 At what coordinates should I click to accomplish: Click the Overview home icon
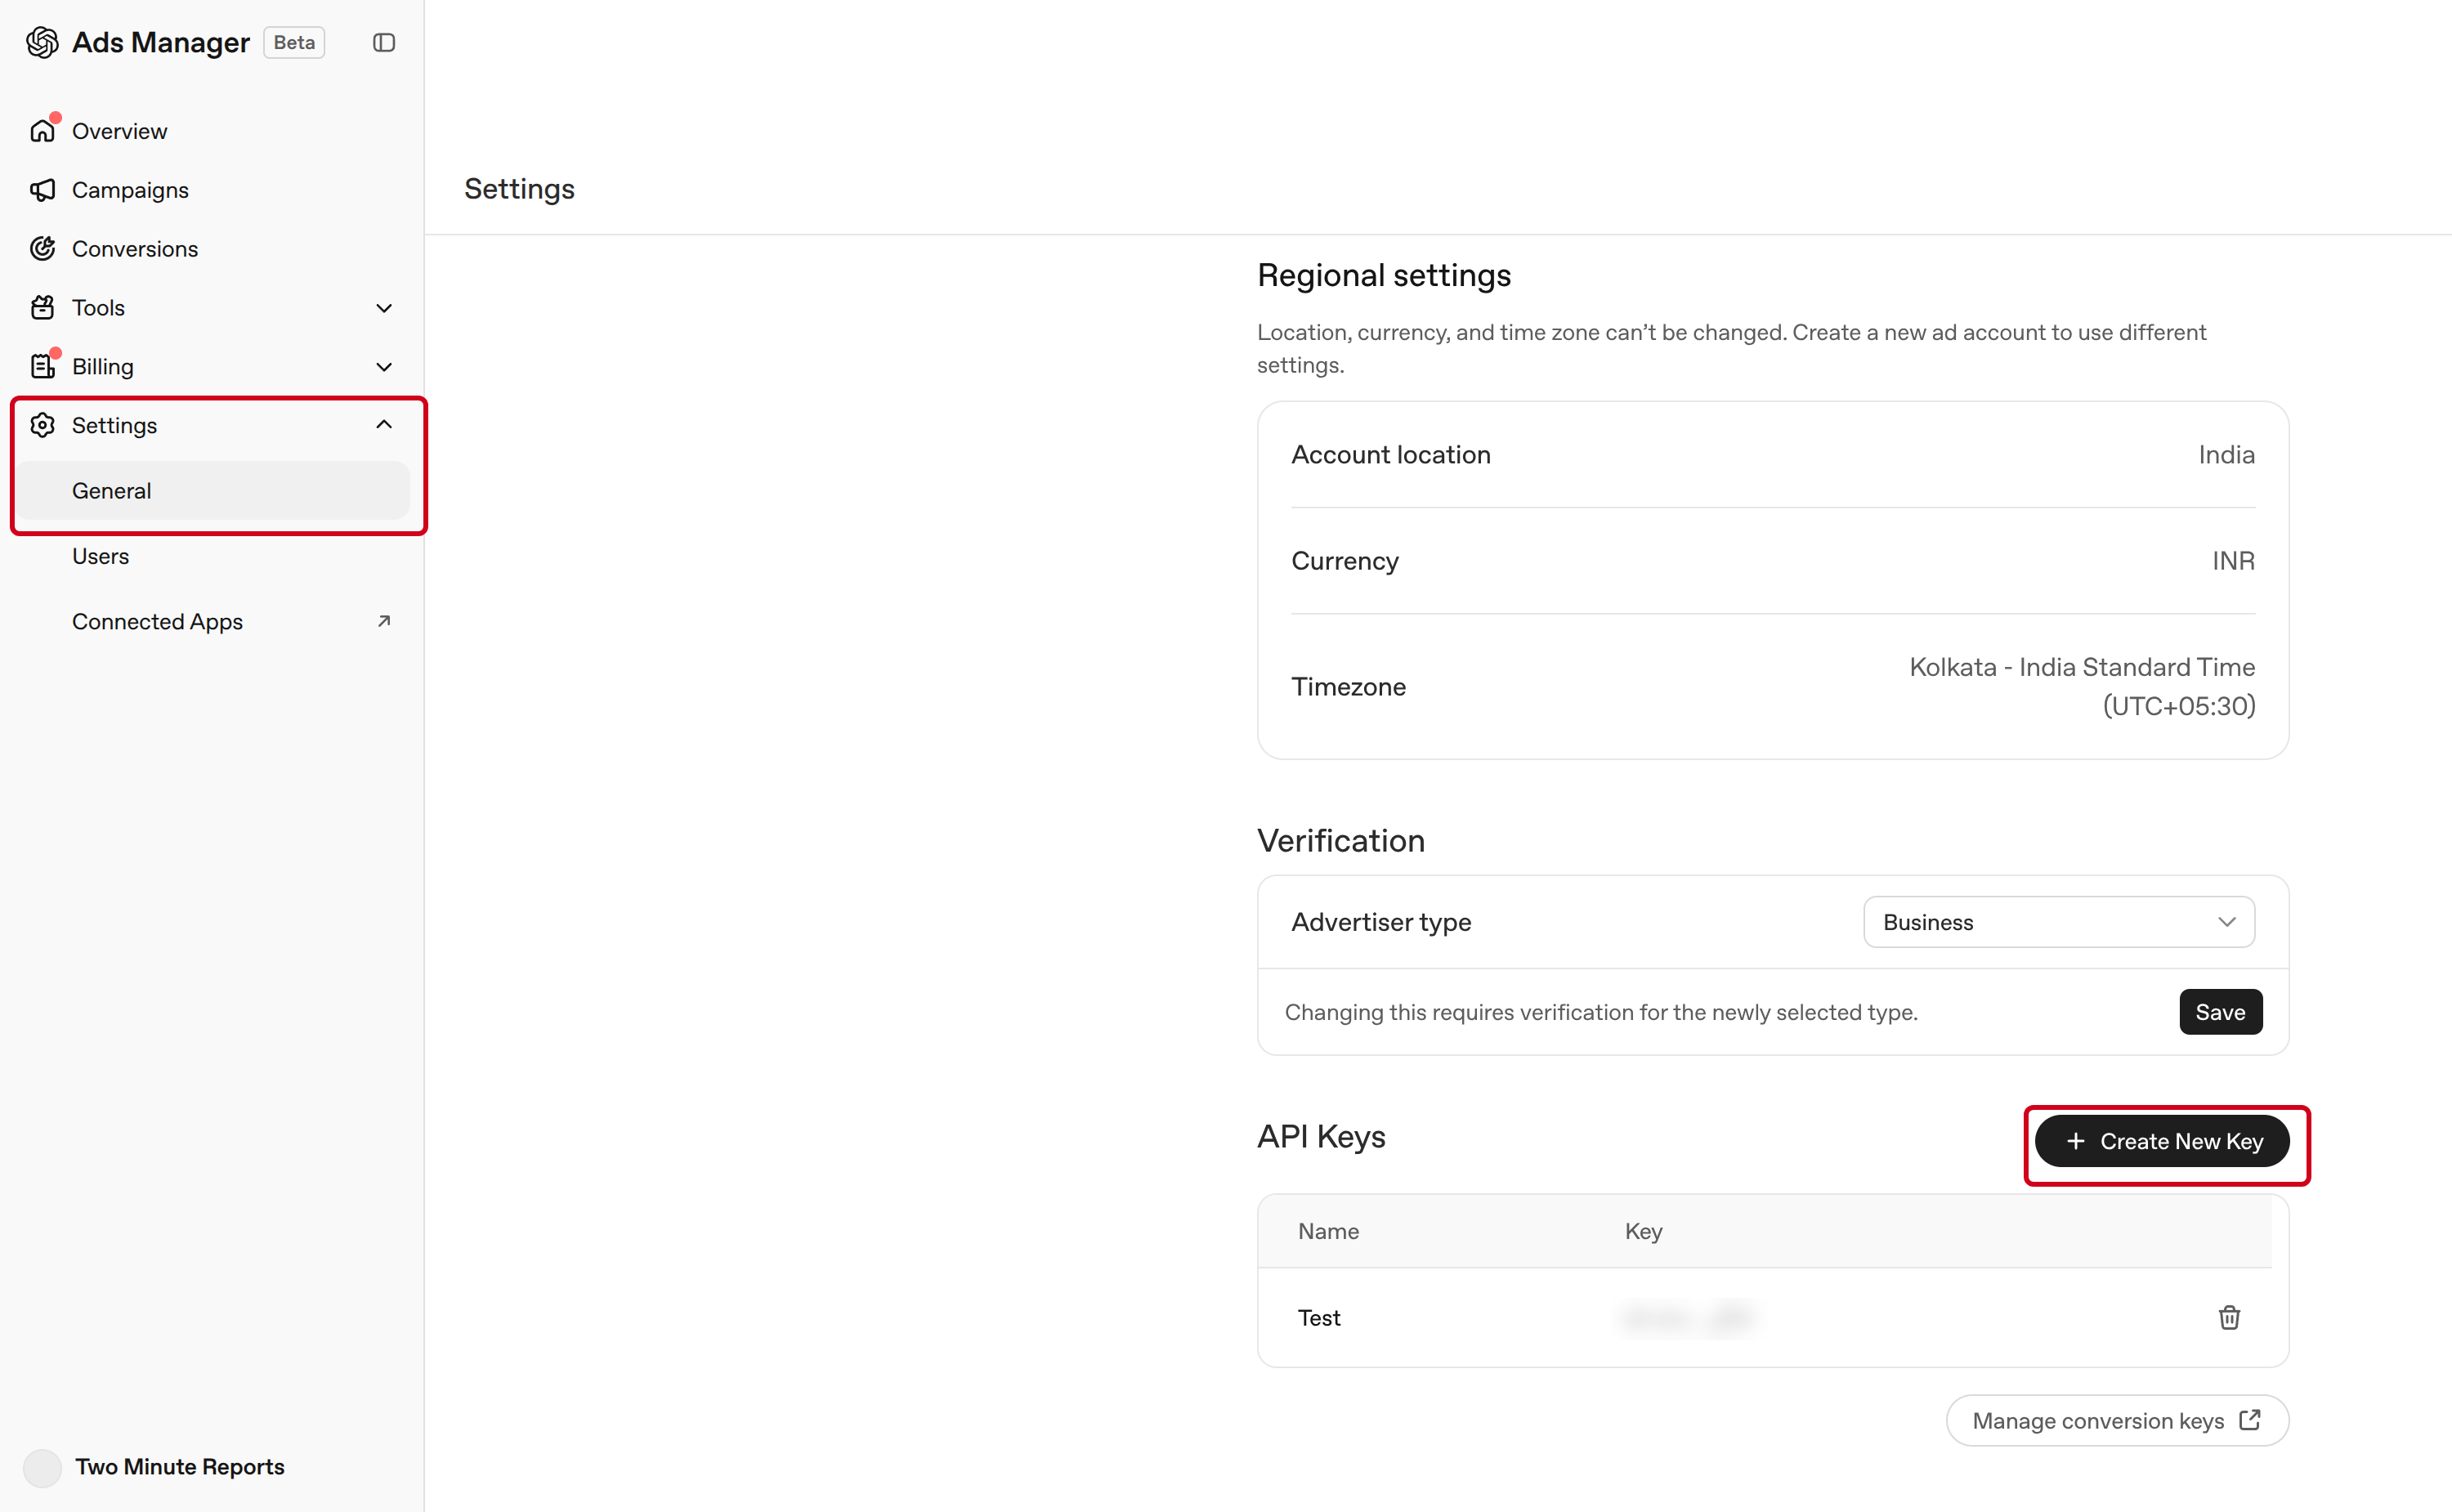[42, 131]
